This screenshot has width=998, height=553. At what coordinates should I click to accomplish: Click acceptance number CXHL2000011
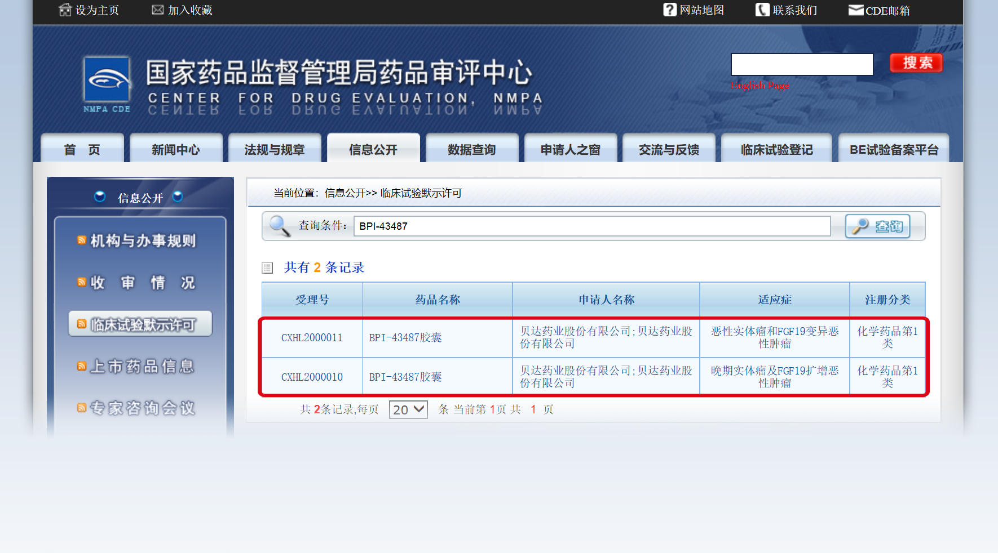312,337
